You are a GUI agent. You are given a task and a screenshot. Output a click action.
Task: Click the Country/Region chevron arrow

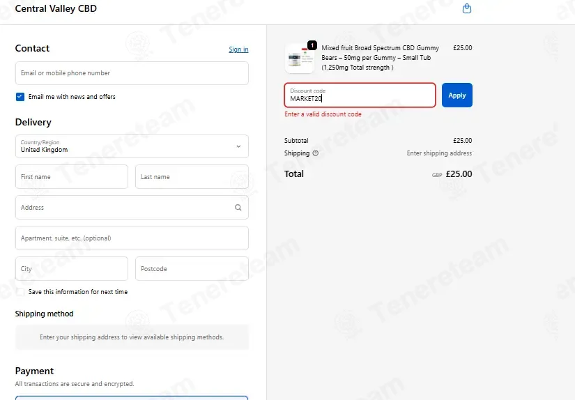click(x=238, y=146)
